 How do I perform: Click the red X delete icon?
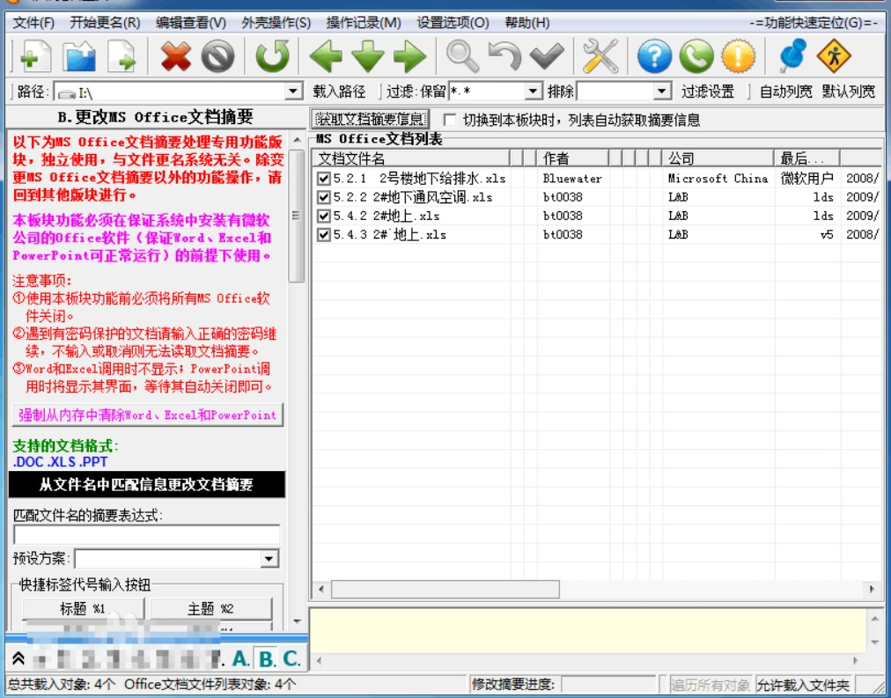point(175,56)
